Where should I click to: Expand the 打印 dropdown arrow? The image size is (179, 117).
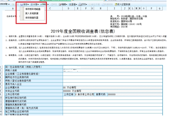tap(86, 5)
